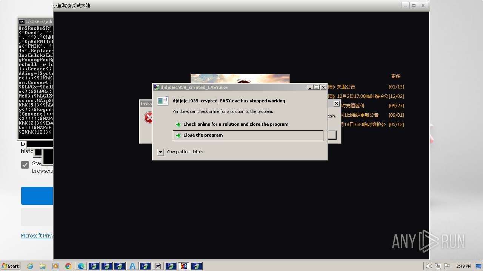Close the Install error dialog behind
483x271 pixels.
pyautogui.click(x=336, y=104)
